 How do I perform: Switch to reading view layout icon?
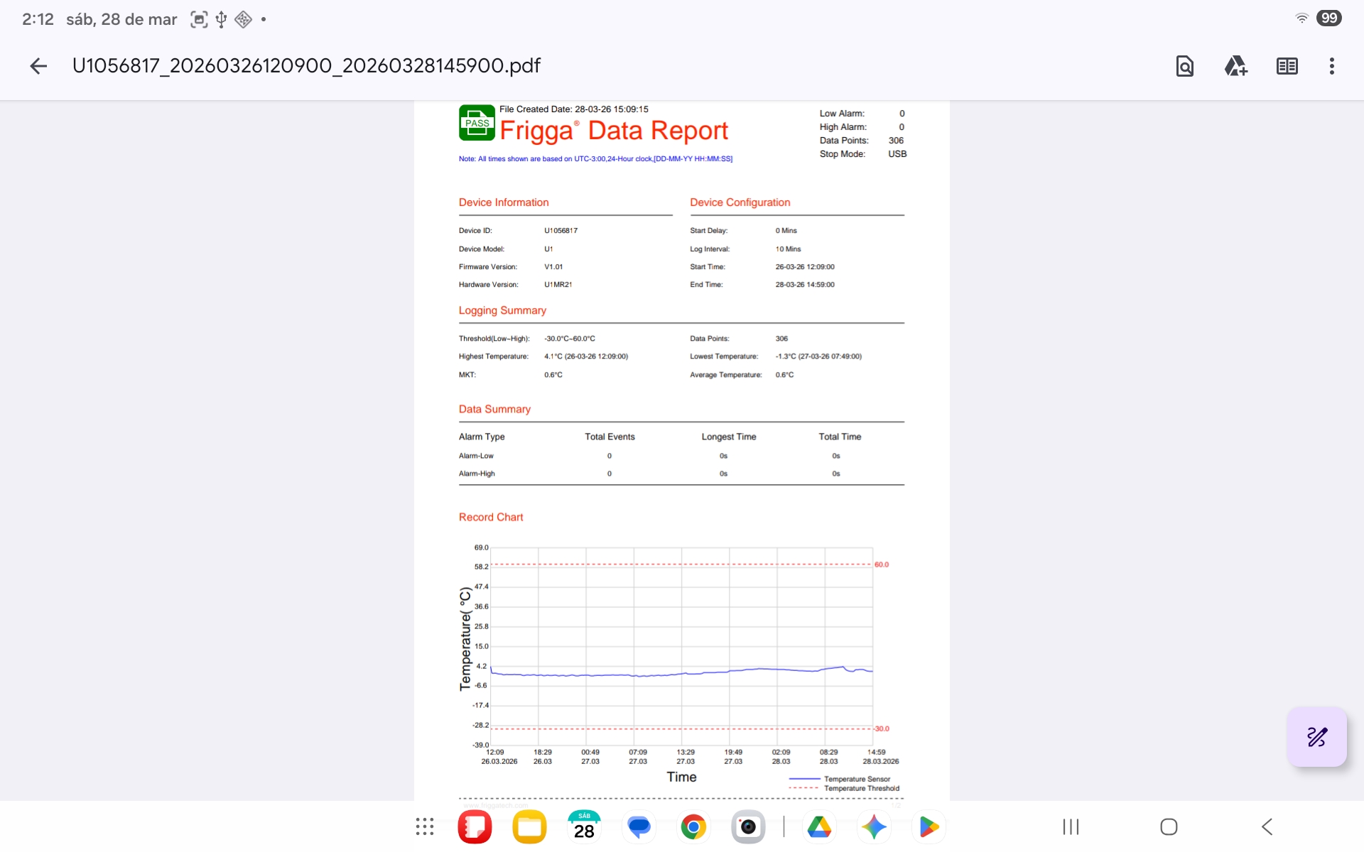[x=1287, y=66]
